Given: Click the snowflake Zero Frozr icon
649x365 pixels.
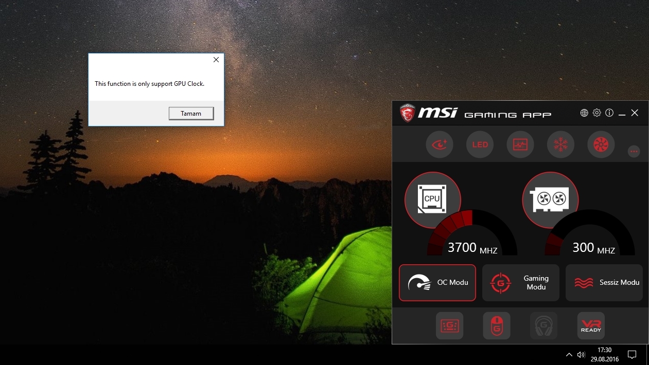Looking at the screenshot, I should click(x=560, y=144).
